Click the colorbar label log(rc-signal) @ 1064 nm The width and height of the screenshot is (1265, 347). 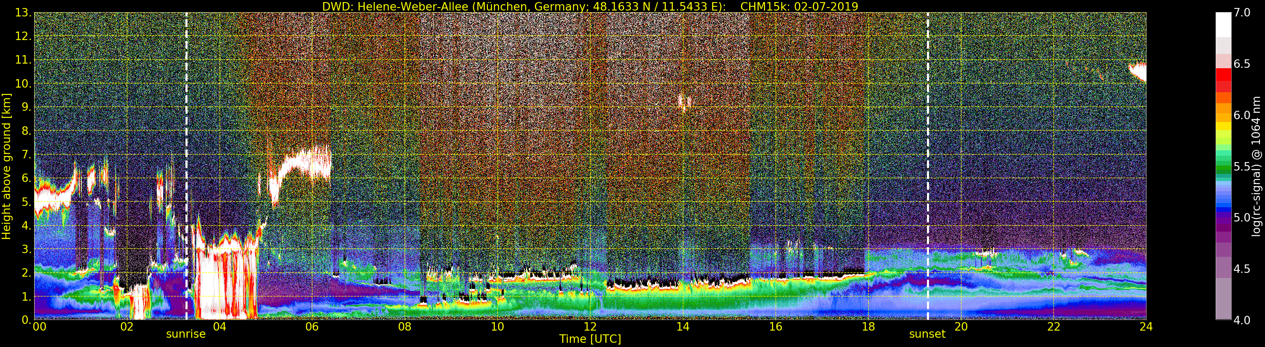[x=1256, y=166]
